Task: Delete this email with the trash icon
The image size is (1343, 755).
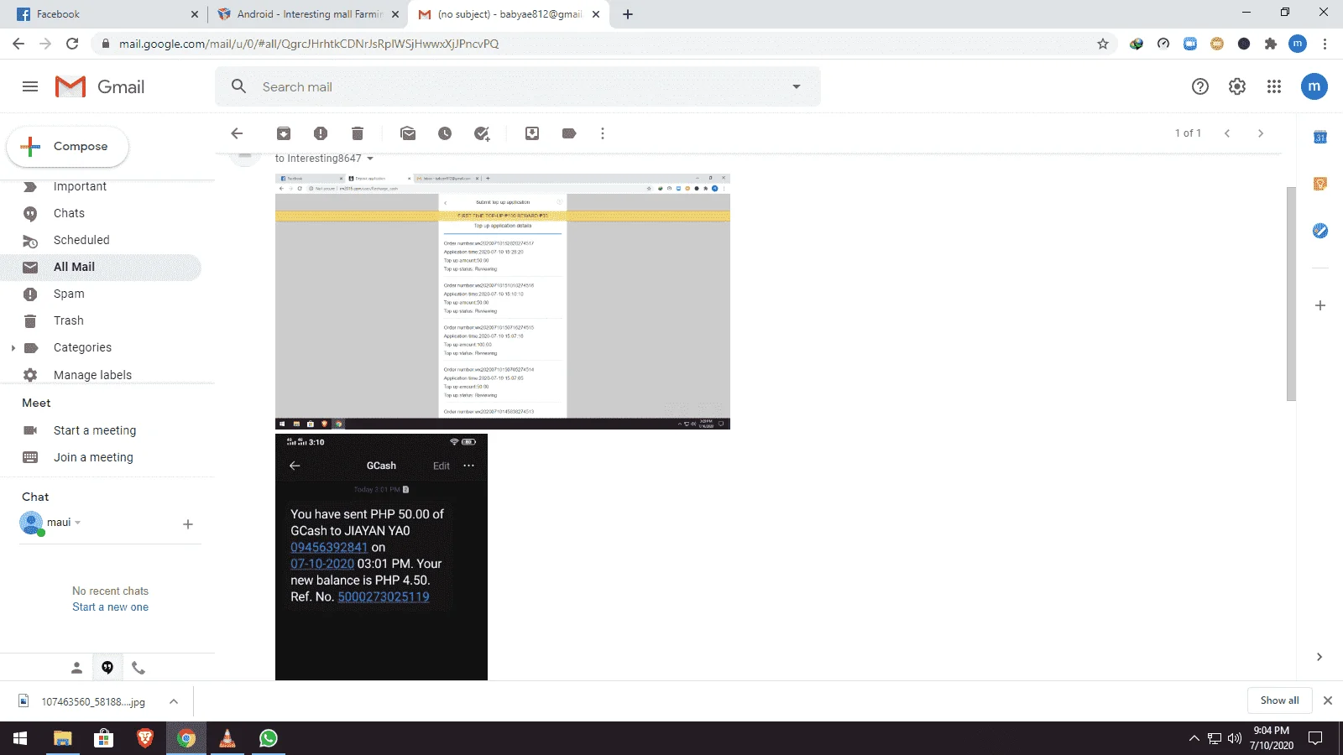Action: coord(358,133)
